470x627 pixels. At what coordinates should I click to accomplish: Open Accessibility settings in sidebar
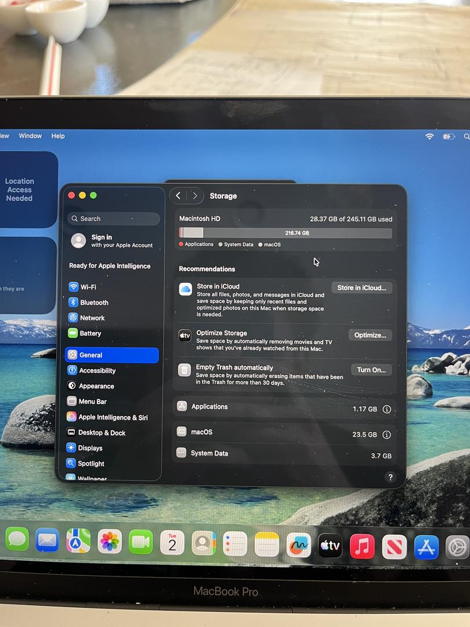113,370
